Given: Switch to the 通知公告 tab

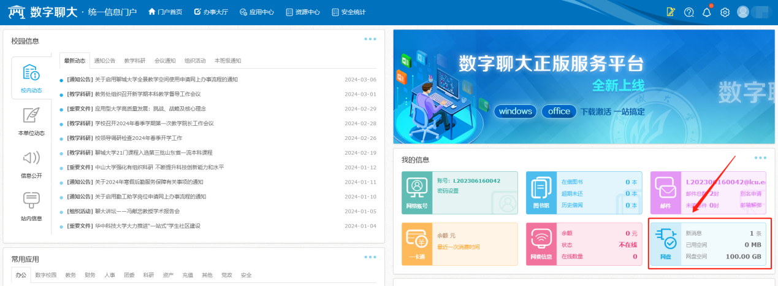Looking at the screenshot, I should [x=105, y=61].
